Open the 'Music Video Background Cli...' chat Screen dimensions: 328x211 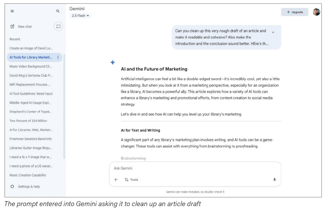(x=30, y=66)
